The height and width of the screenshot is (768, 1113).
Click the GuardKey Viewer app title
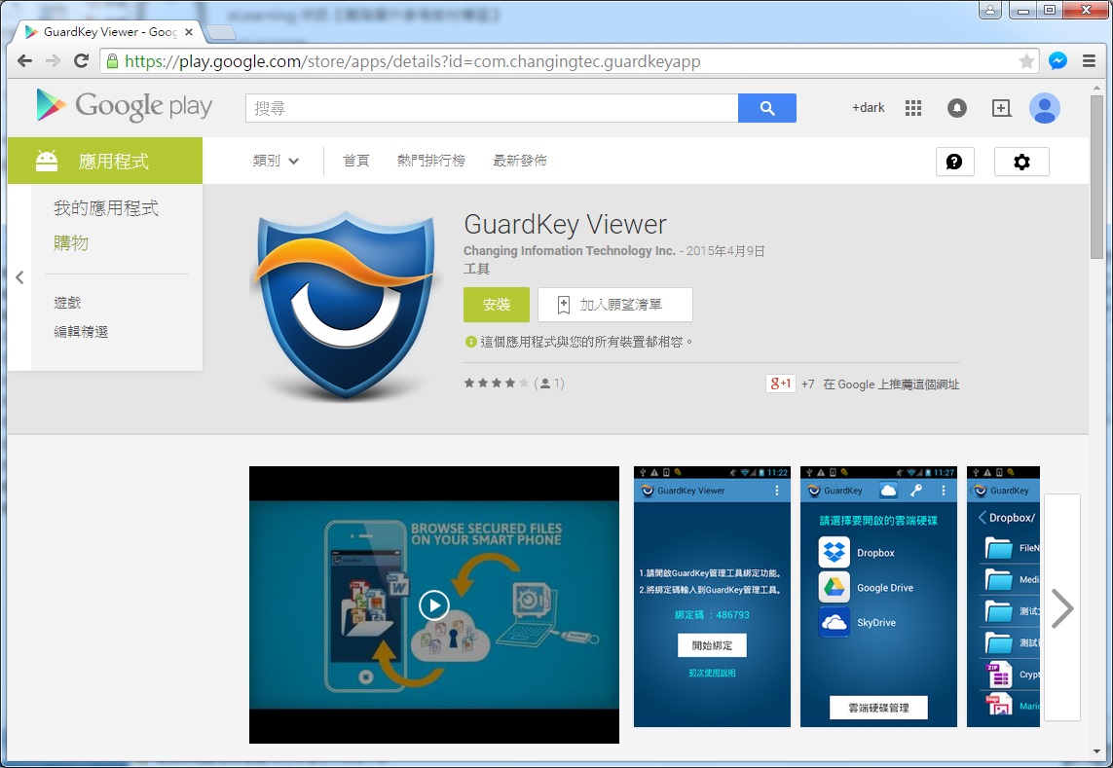pyautogui.click(x=565, y=224)
